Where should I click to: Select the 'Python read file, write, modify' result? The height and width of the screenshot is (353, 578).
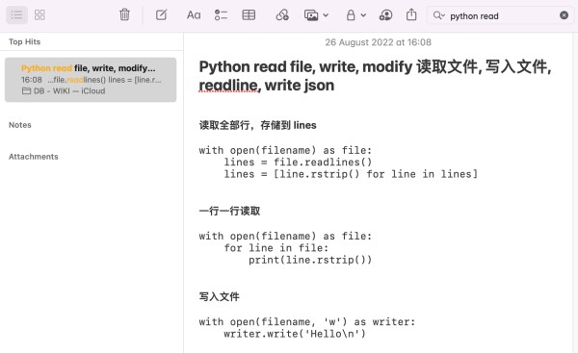click(91, 80)
